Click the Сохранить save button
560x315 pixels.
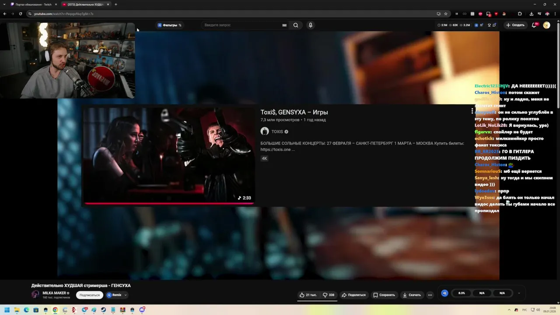pos(384,295)
